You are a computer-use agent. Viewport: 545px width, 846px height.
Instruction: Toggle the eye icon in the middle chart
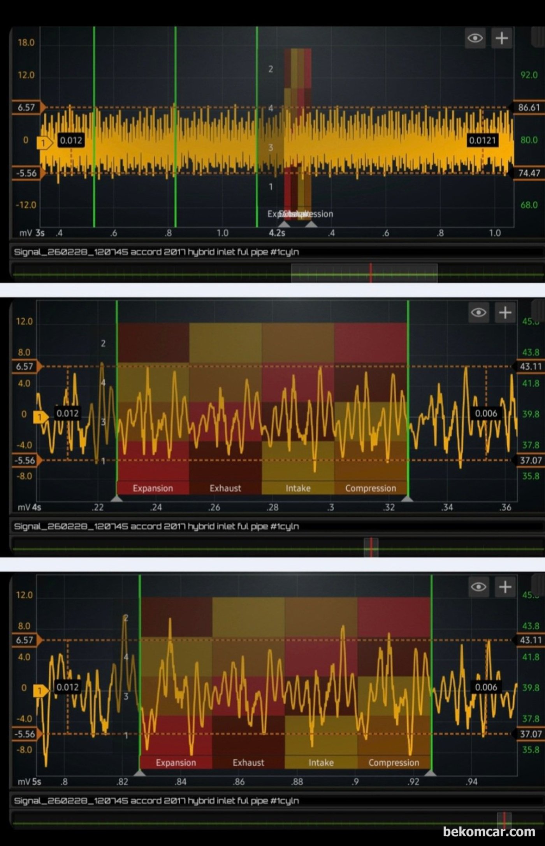478,313
